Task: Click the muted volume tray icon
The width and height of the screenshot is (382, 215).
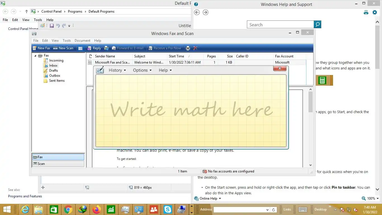Action: point(356,210)
